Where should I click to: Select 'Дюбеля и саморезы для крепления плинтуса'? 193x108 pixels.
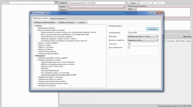(58, 64)
